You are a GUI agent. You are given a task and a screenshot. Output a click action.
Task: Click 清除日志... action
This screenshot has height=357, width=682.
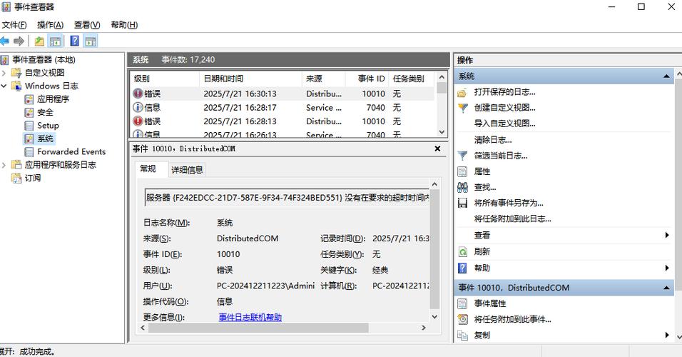pyautogui.click(x=493, y=140)
